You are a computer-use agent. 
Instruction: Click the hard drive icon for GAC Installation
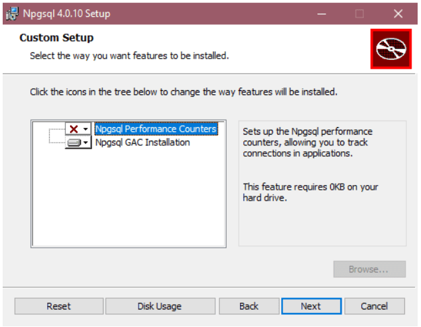point(74,143)
